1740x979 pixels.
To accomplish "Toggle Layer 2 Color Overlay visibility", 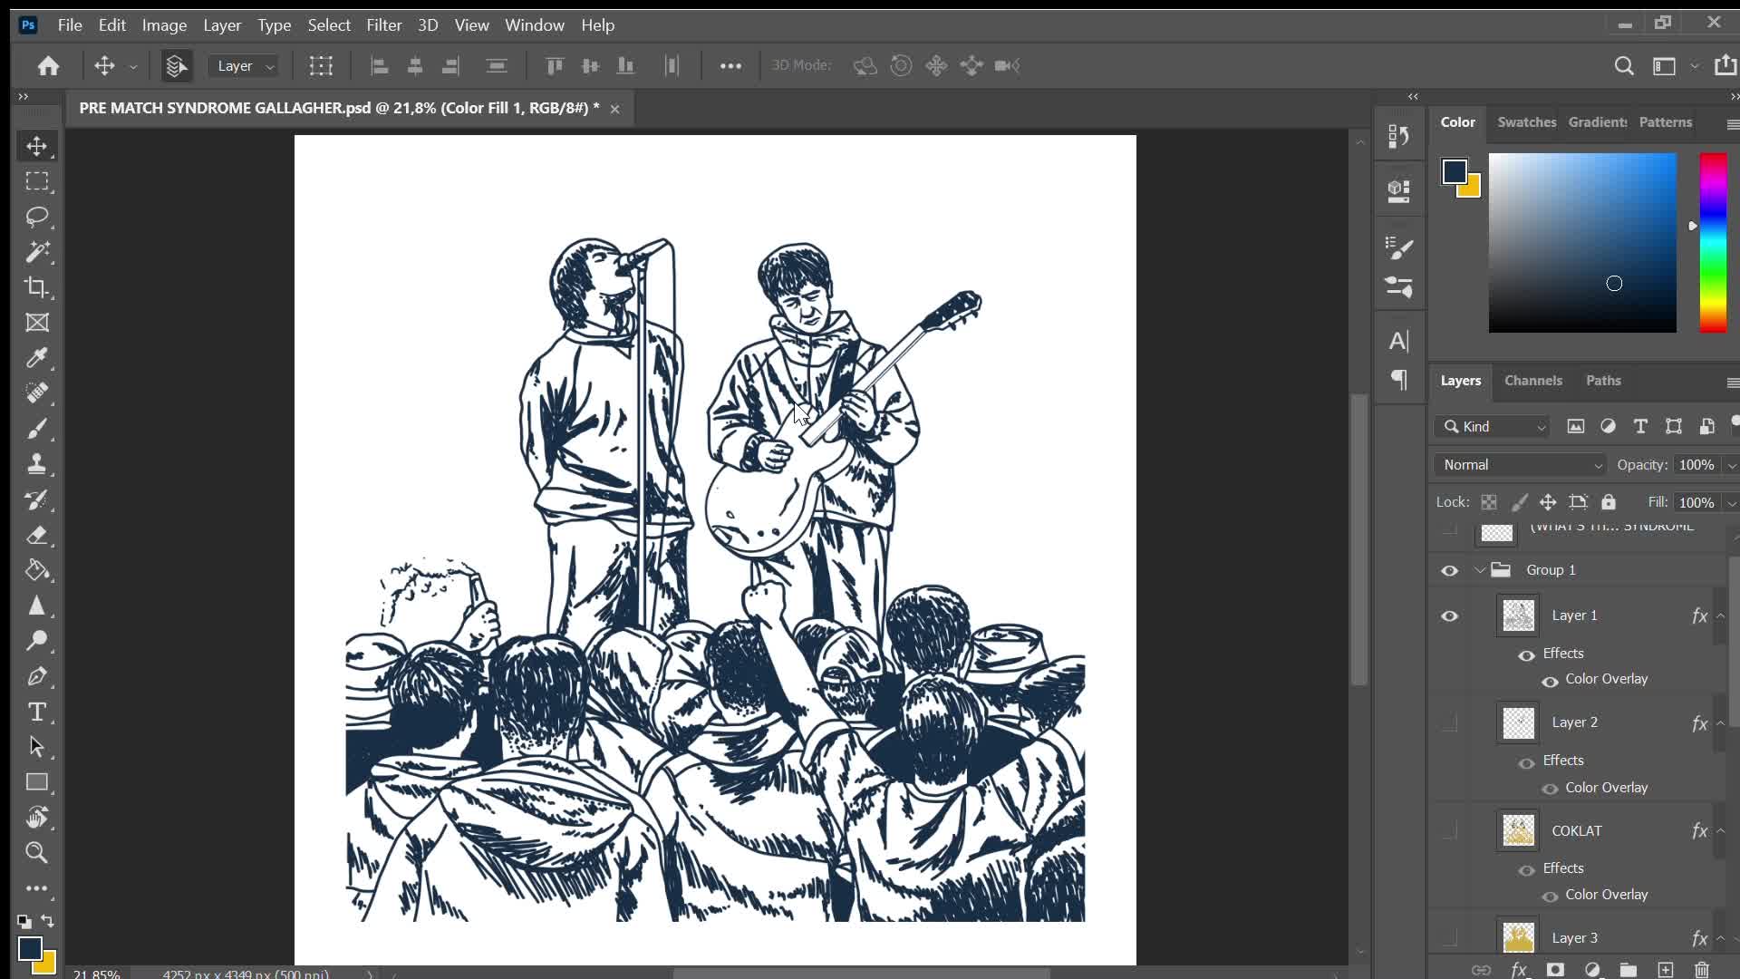I will [x=1550, y=789].
